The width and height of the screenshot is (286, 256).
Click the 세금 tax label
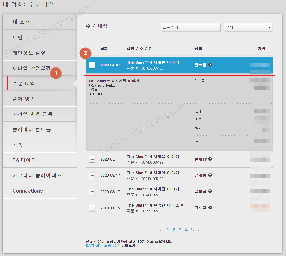click(x=198, y=120)
